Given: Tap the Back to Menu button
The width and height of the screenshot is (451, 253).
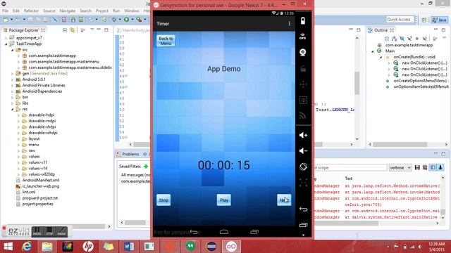Looking at the screenshot, I should pos(166,41).
